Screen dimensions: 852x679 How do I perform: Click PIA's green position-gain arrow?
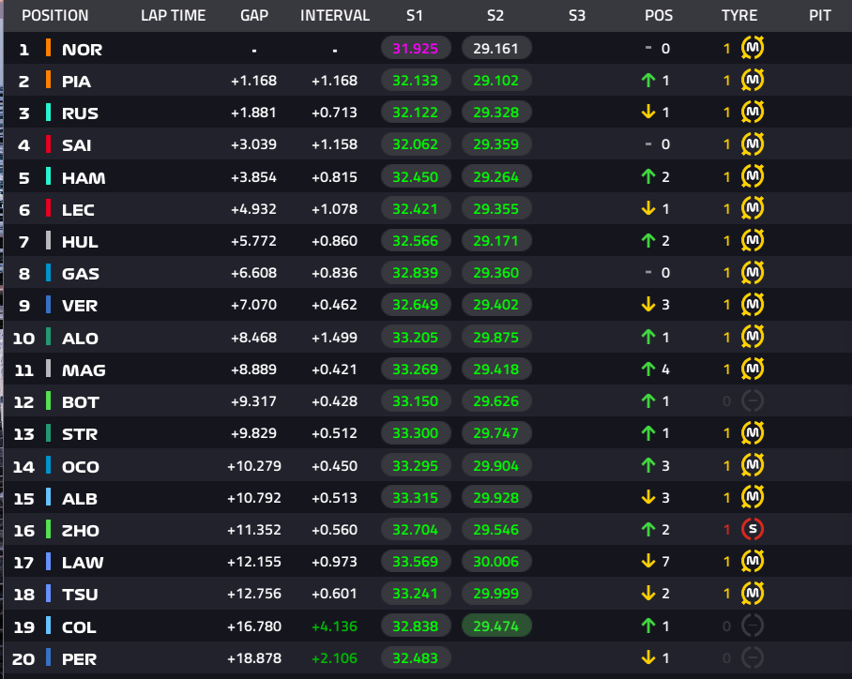tap(647, 81)
